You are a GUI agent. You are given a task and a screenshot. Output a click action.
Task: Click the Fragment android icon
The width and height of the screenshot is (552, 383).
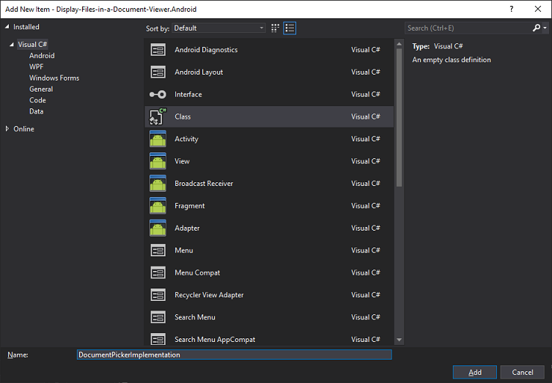pos(158,206)
